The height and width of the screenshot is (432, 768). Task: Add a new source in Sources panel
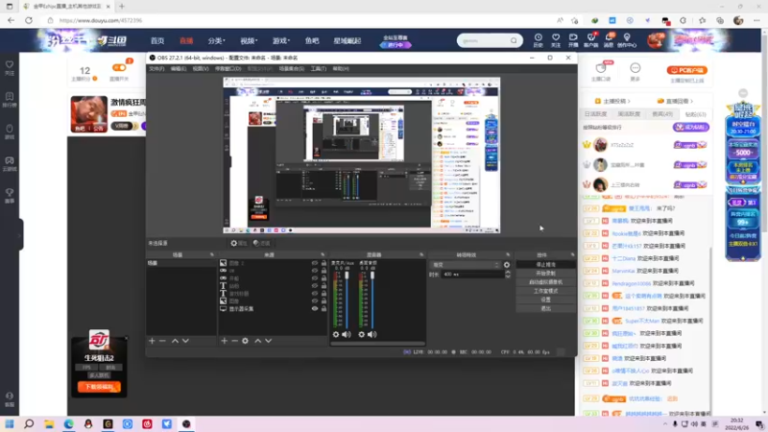pyautogui.click(x=225, y=341)
